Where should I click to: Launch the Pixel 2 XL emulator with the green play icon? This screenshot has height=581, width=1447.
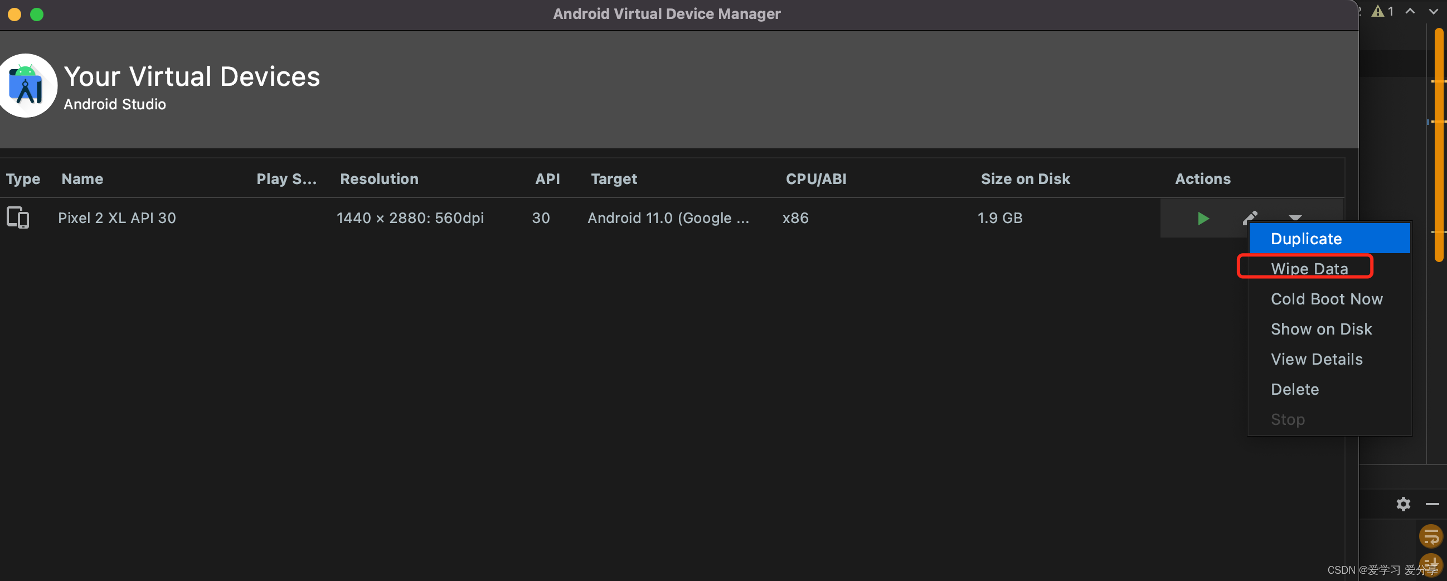pyautogui.click(x=1203, y=218)
